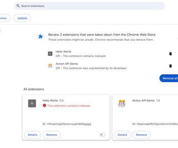Click 'Chrome recommends that you remove them' text

[x=124, y=40]
